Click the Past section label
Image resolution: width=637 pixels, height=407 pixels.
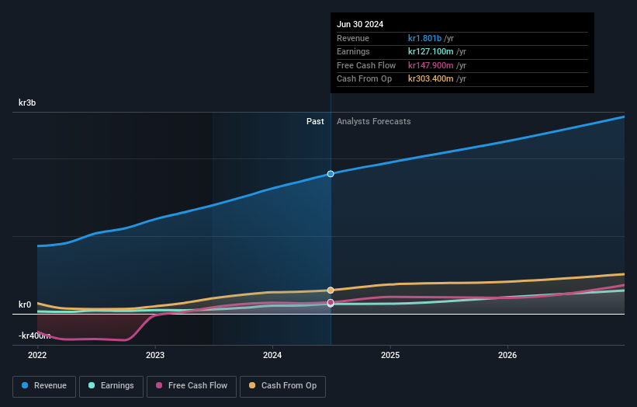point(315,121)
